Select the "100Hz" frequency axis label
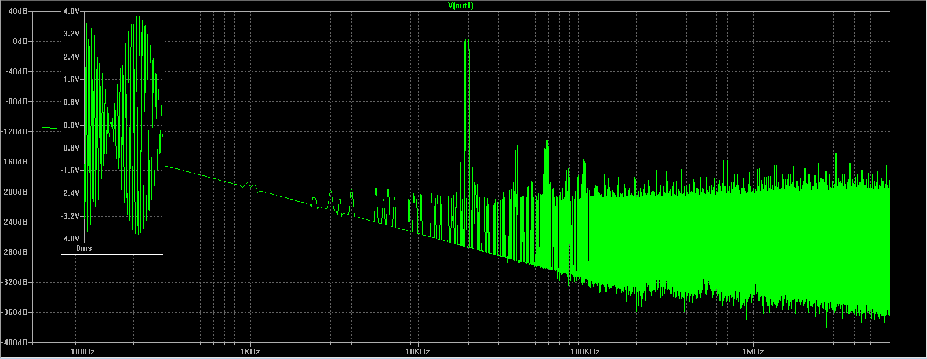 click(83, 351)
